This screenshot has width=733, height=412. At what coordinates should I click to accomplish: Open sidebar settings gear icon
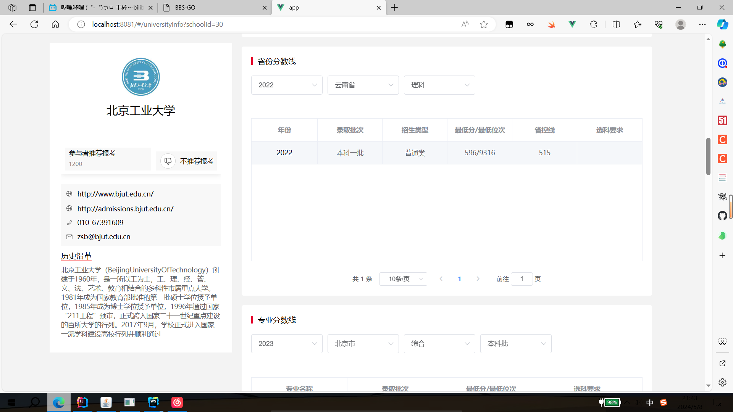pos(722,382)
